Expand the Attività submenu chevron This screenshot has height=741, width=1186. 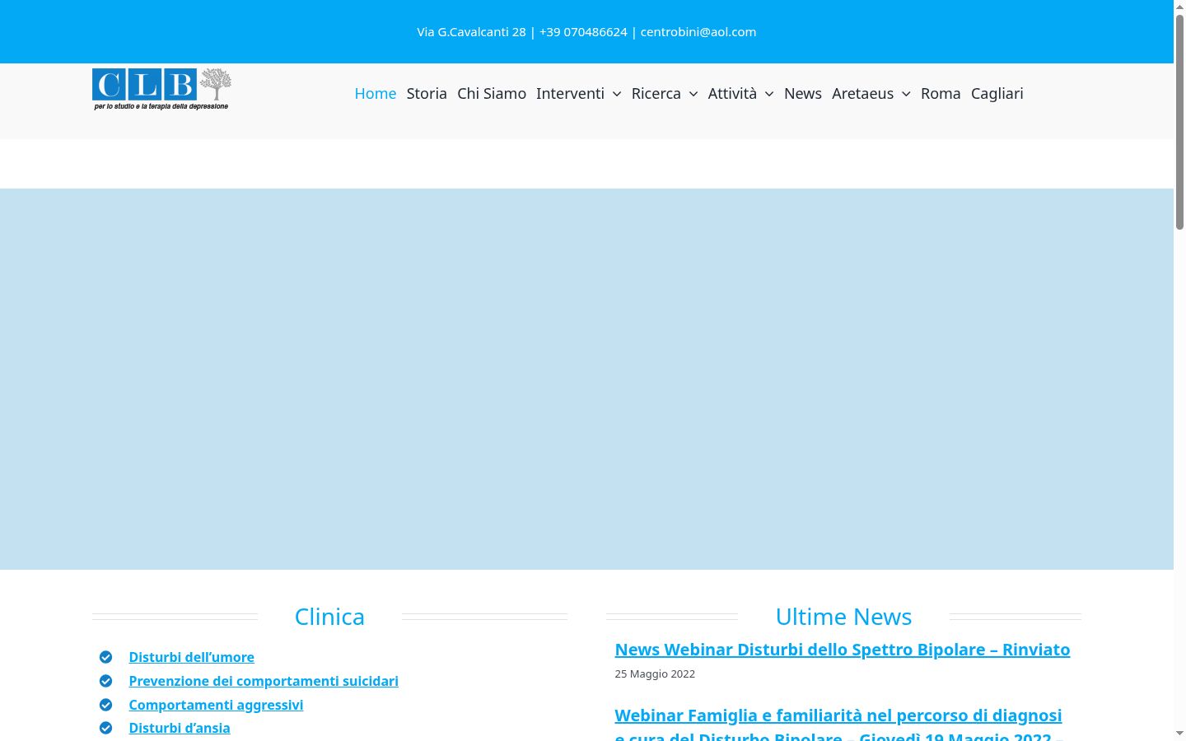coord(769,94)
